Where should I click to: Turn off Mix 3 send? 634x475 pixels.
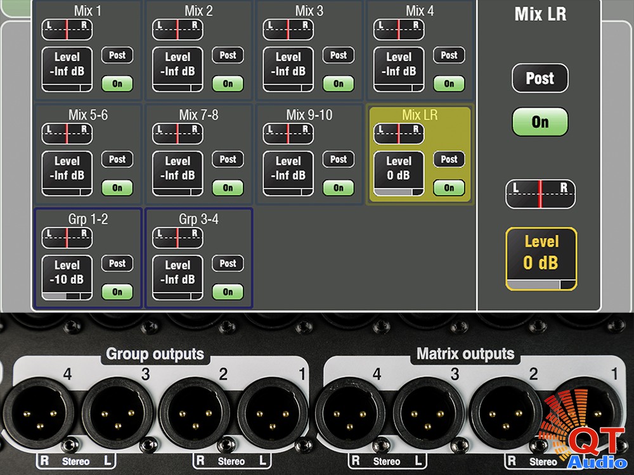point(339,84)
